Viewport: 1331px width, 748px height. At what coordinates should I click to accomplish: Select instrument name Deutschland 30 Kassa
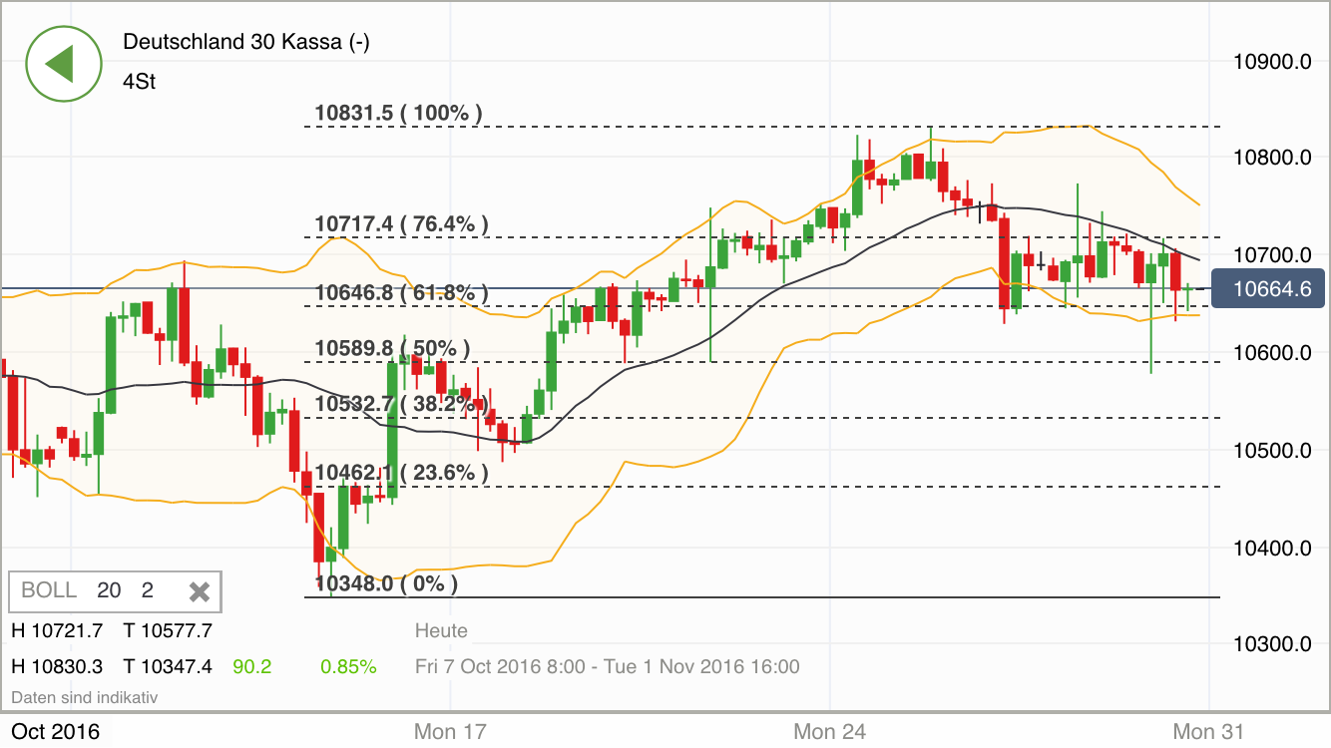pyautogui.click(x=245, y=43)
